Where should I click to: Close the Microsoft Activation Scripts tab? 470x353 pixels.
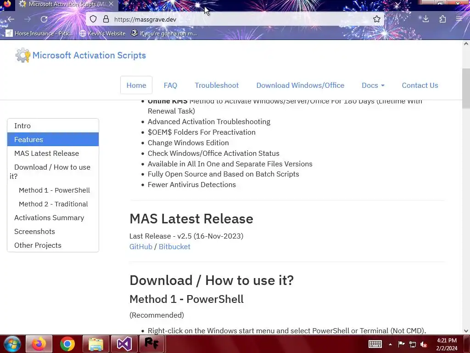111,4
